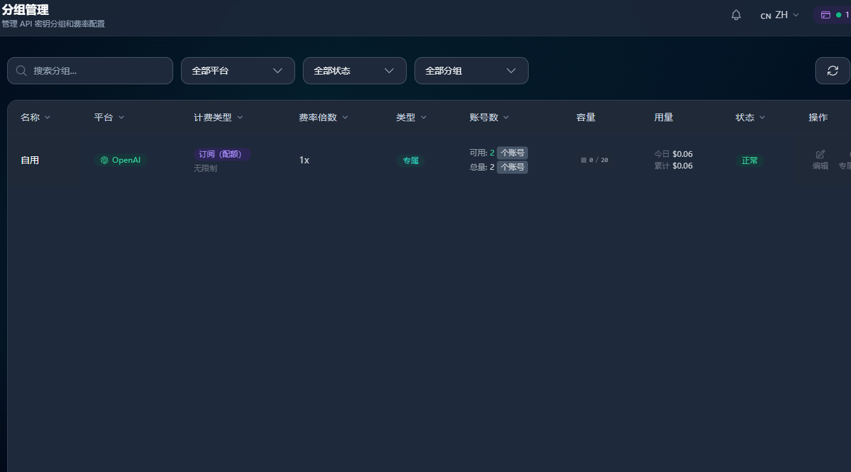Click the 可用: 2 个账号 entry
Image resolution: width=851 pixels, height=472 pixels.
pos(498,153)
